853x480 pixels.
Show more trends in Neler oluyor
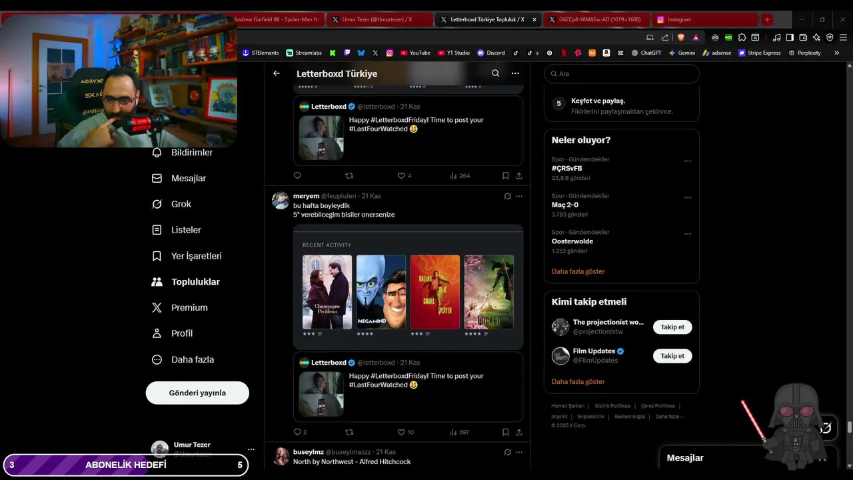(578, 271)
